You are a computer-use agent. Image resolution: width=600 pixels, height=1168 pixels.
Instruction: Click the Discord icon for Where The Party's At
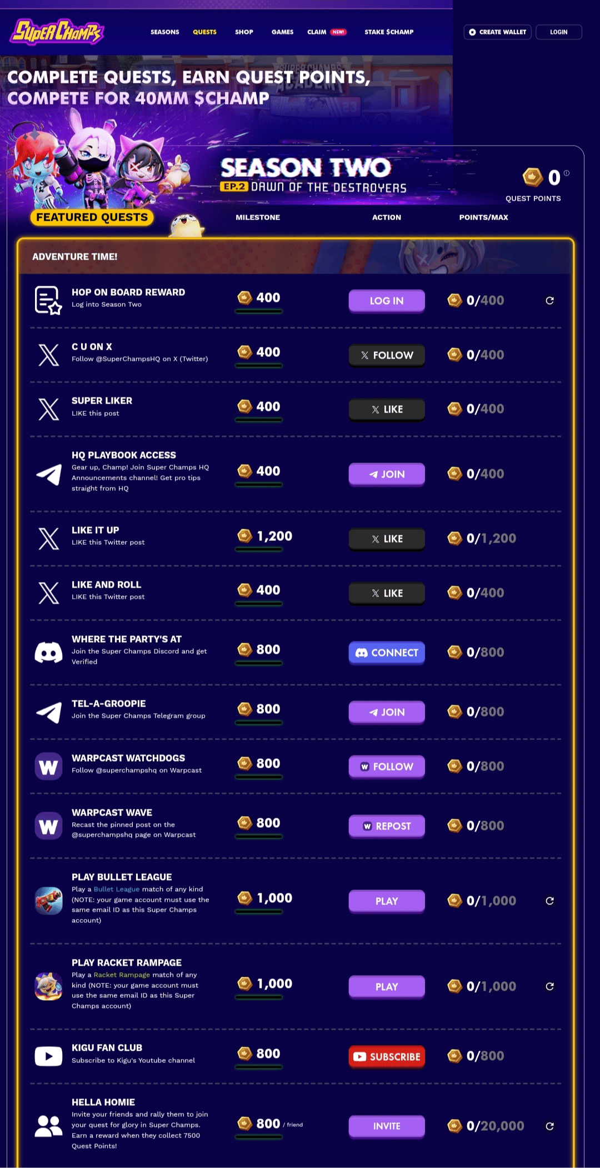(48, 652)
